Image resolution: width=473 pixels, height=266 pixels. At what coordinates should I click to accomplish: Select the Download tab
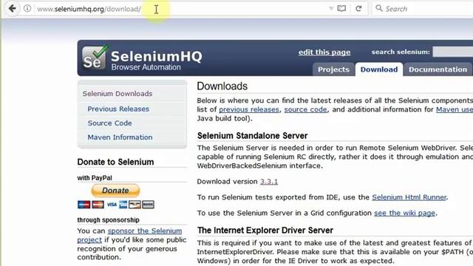tap(379, 69)
